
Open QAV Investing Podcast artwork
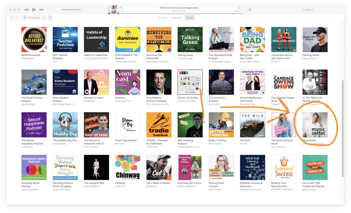(x=190, y=125)
